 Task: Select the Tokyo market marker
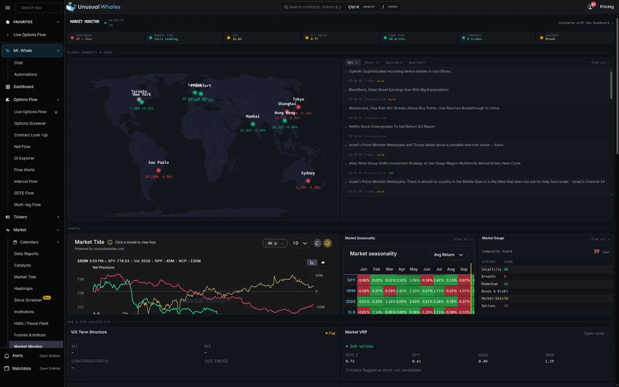(298, 107)
